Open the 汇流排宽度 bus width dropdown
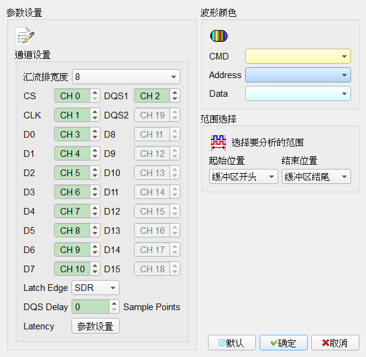Screen dimensions: 366x357 (126, 76)
